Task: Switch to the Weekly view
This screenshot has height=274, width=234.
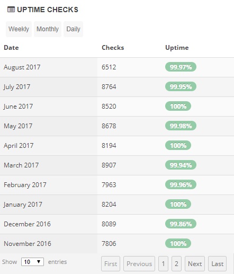Action: pyautogui.click(x=19, y=29)
